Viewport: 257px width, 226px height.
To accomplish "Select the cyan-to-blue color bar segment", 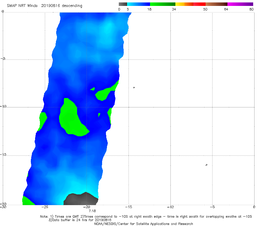I will tap(139, 4).
